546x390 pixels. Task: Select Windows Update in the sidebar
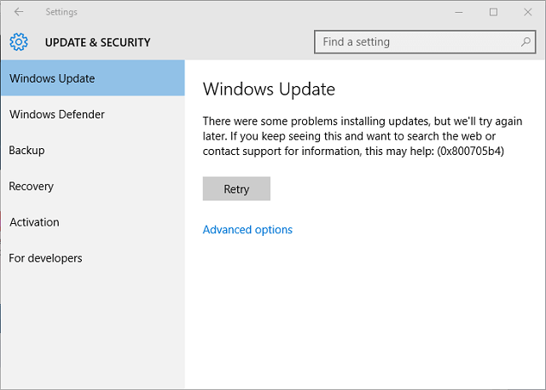52,78
